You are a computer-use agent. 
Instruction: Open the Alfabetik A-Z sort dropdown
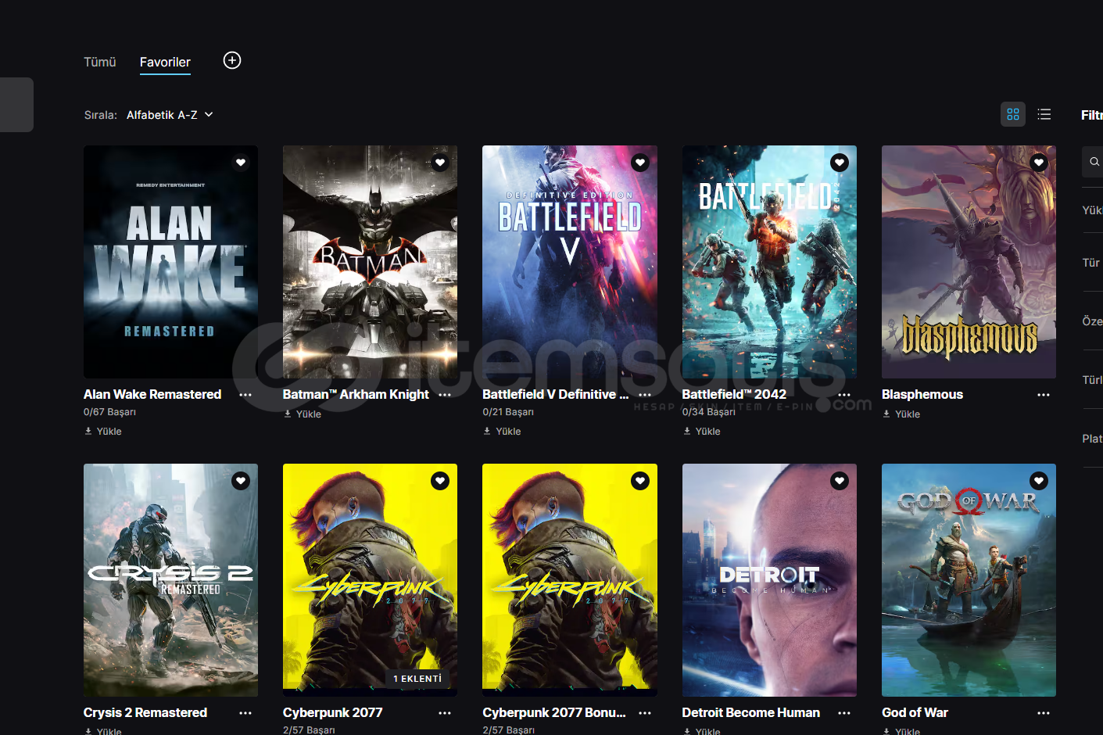tap(170, 115)
